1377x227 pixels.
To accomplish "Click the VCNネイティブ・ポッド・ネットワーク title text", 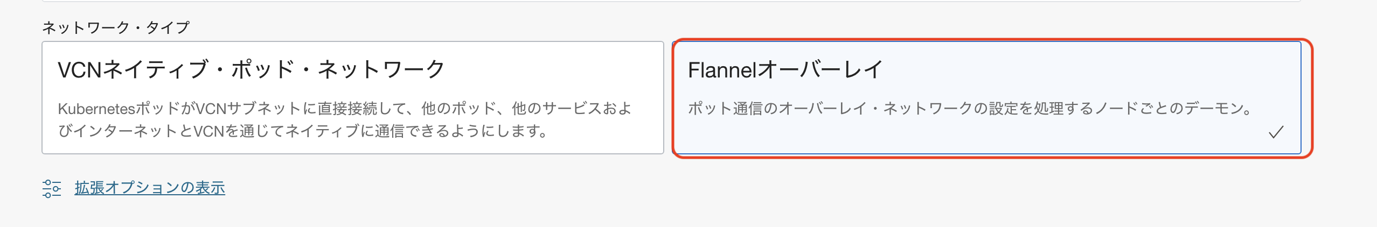I will pyautogui.click(x=251, y=70).
